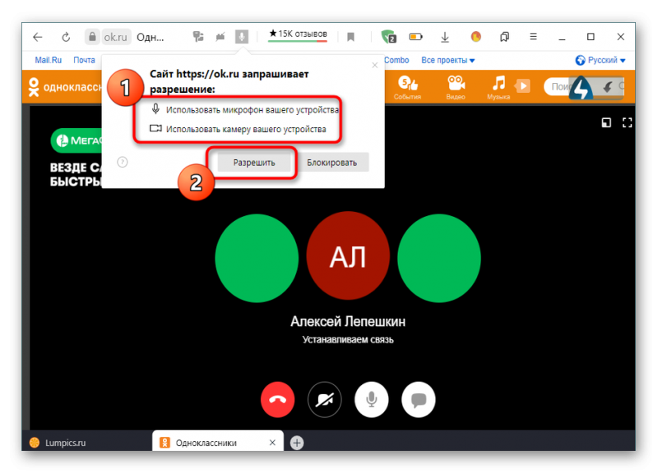Bookmark the page with bookmark icon
The image size is (658, 473).
pyautogui.click(x=351, y=37)
